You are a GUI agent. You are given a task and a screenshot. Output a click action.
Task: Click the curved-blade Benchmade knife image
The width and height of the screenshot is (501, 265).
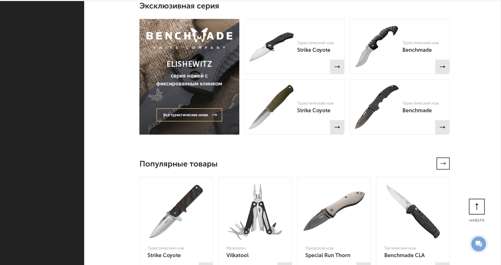click(376, 46)
